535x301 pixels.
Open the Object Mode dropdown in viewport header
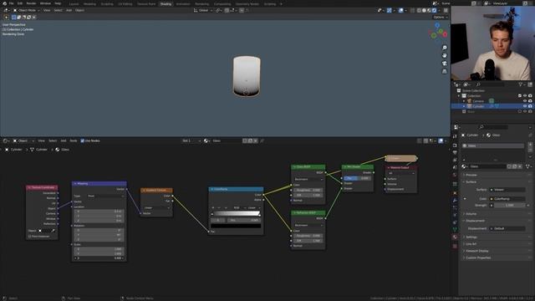tap(27, 10)
